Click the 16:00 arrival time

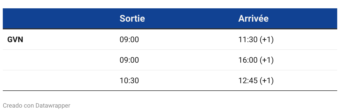click(x=247, y=60)
